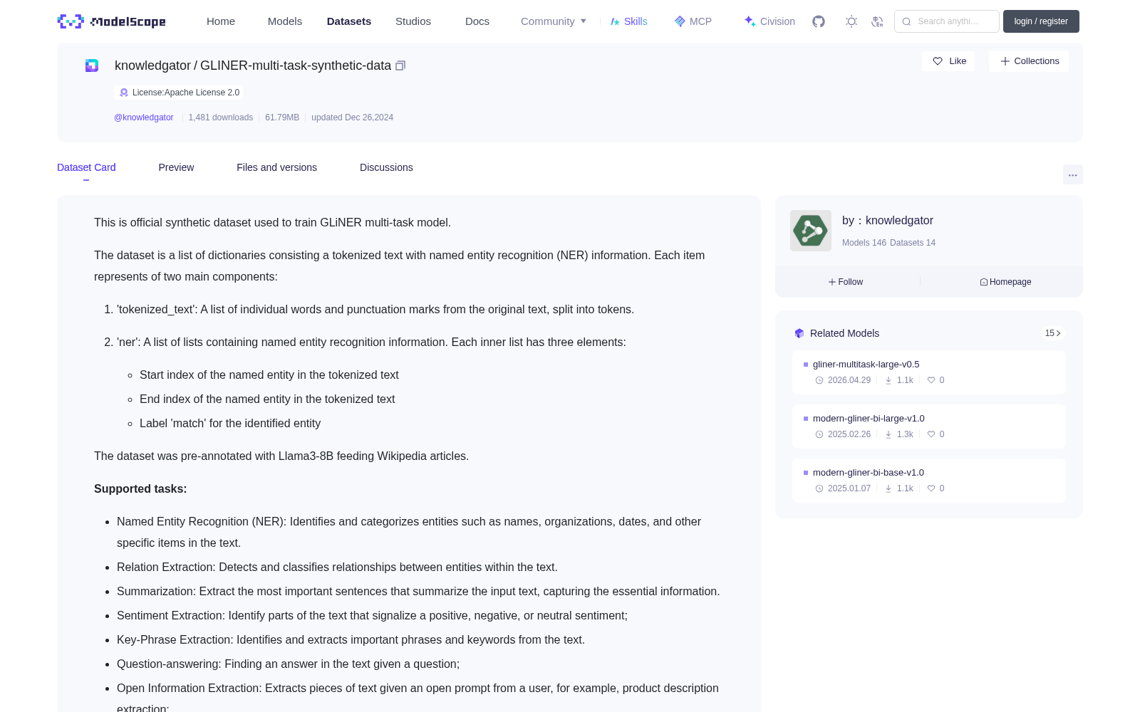This screenshot has width=1140, height=712.
Task: Click 'updated Dec 26,2024' text
Action: (352, 117)
